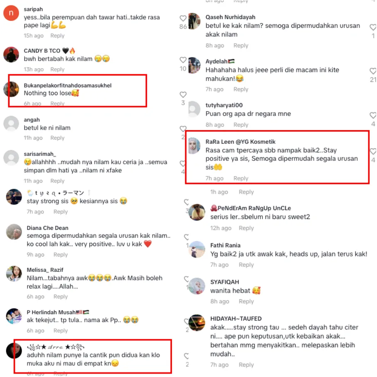Screen dimensions: 377x377
Task: Open CANDY B TCO's profile picture
Action: coord(11,54)
